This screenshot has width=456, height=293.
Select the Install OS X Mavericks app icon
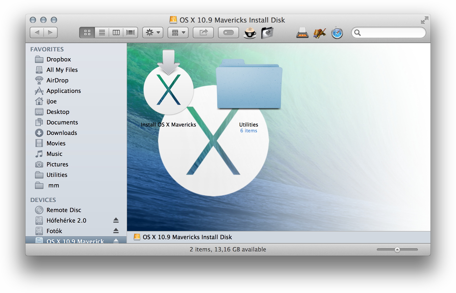[x=169, y=82]
